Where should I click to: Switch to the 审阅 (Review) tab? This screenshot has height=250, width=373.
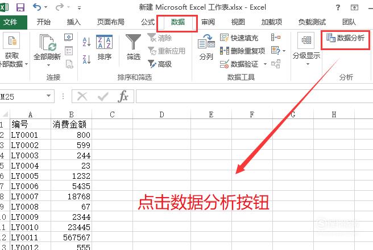click(208, 22)
